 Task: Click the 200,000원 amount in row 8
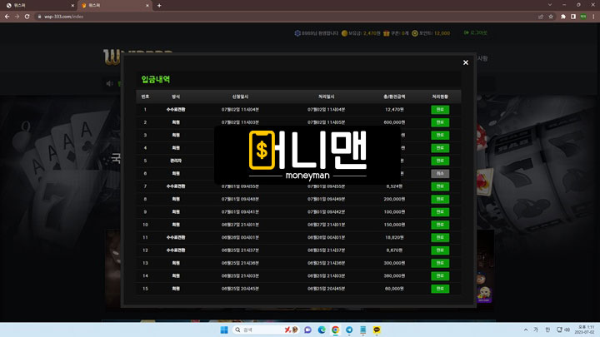394,199
